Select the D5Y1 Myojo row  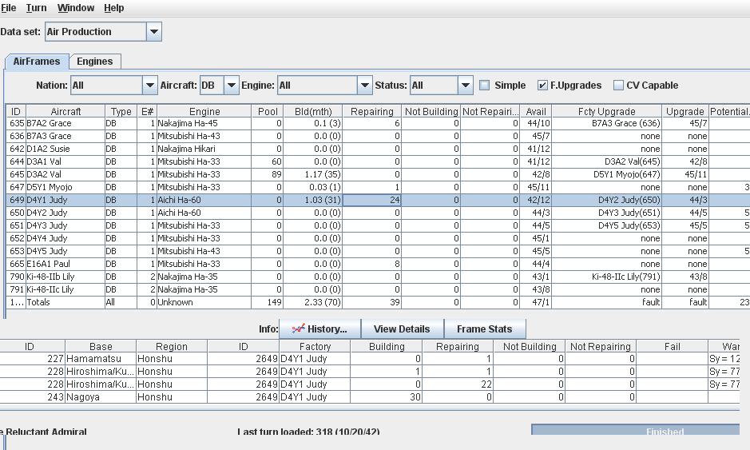point(378,187)
